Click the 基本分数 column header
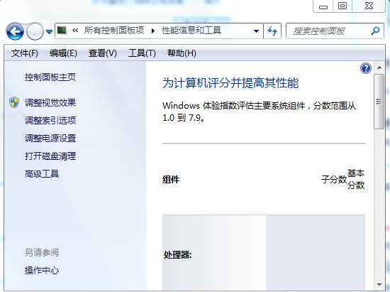This screenshot has width=390, height=292. coord(356,179)
